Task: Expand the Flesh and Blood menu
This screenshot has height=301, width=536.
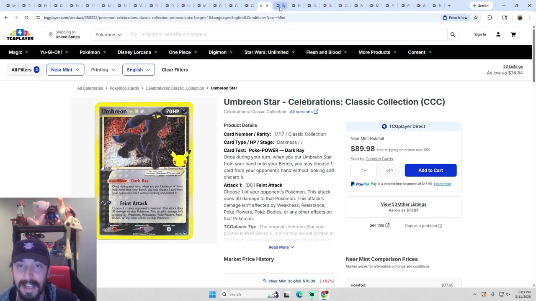Action: tap(326, 52)
